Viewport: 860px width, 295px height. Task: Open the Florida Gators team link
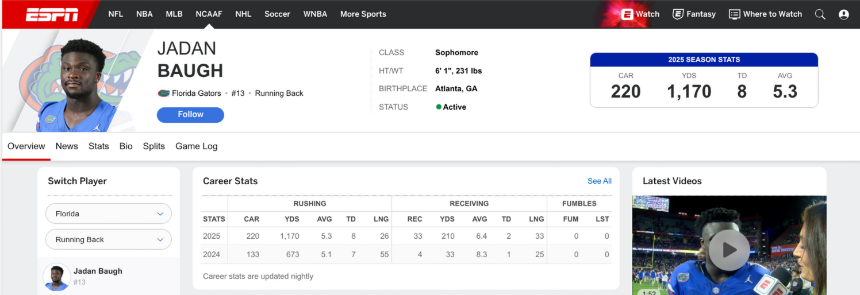[x=196, y=93]
